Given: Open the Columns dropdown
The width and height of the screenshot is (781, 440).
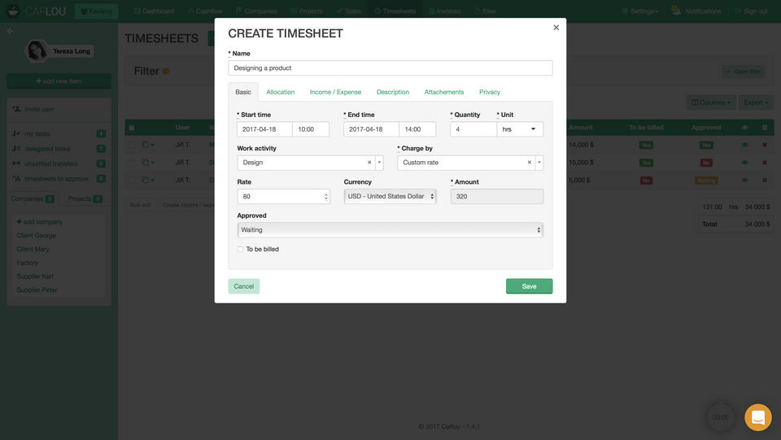Looking at the screenshot, I should 711,102.
